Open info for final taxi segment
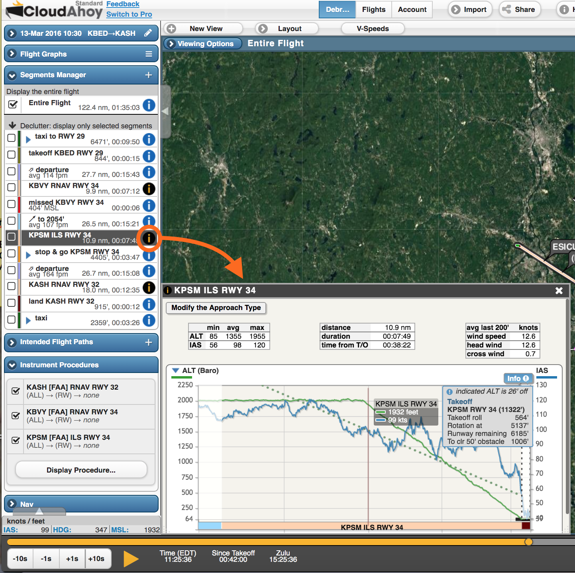Viewport: 575px width, 573px height. coord(149,320)
